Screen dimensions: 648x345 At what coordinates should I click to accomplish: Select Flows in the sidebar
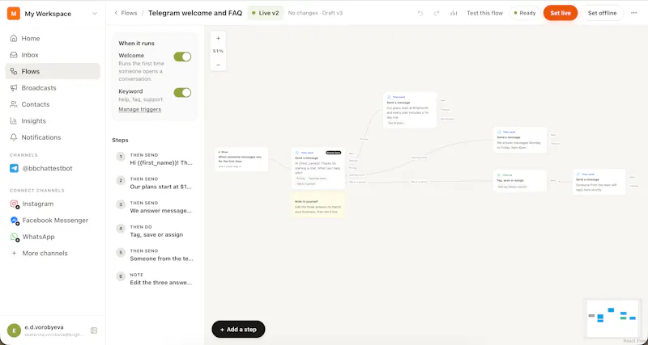[x=53, y=71]
